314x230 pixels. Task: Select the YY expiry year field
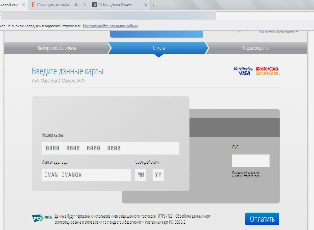[x=158, y=175]
